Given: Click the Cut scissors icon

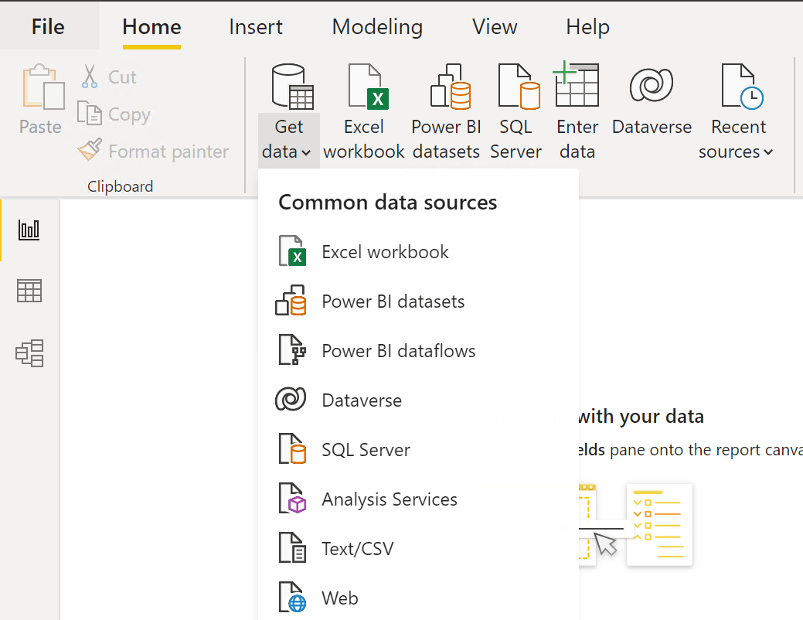Looking at the screenshot, I should 90,77.
